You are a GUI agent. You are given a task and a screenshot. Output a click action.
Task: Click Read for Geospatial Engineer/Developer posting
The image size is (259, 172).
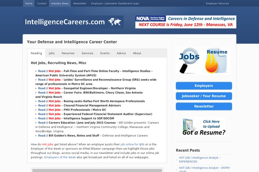coord(41,88)
